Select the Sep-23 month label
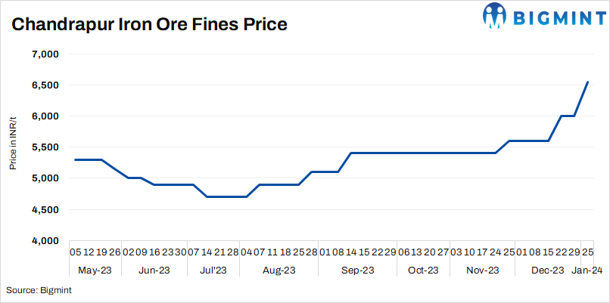 tap(357, 271)
